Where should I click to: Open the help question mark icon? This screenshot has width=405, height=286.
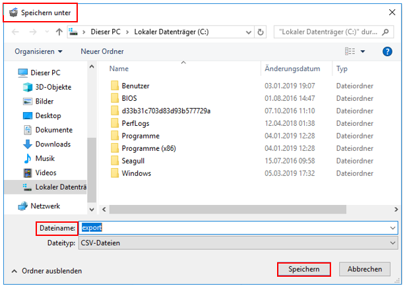(388, 51)
